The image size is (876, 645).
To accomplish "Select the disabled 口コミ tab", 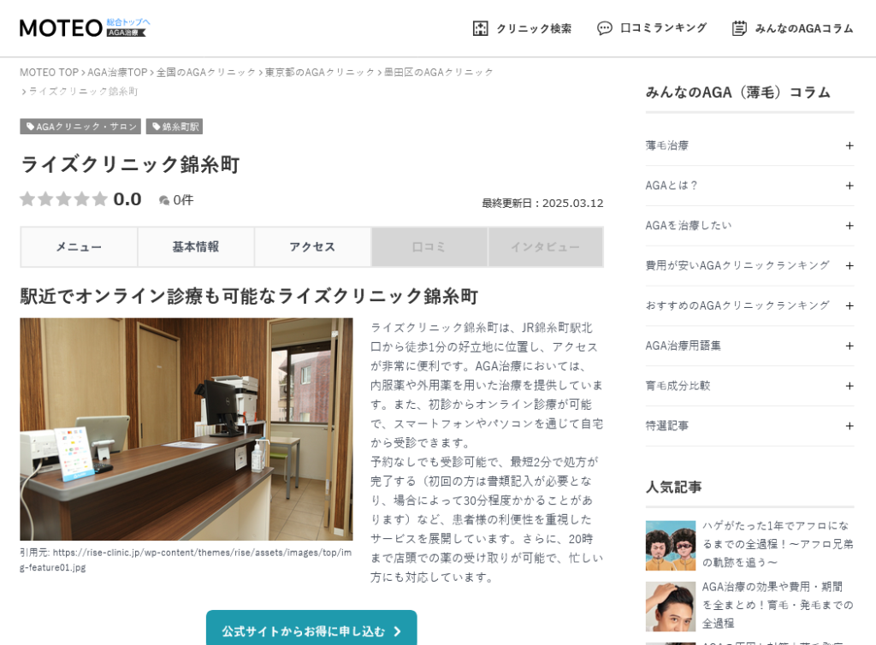I will [429, 247].
